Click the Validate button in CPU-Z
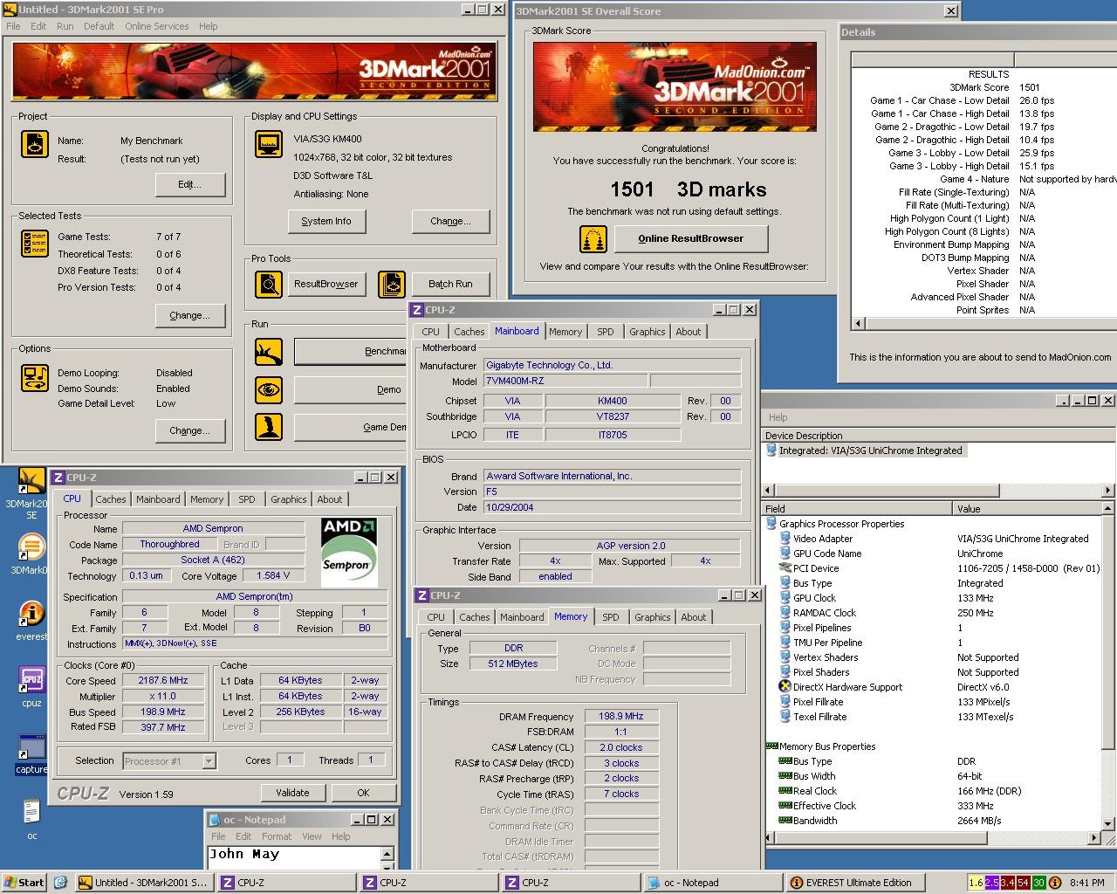This screenshot has width=1117, height=894. coord(292,793)
